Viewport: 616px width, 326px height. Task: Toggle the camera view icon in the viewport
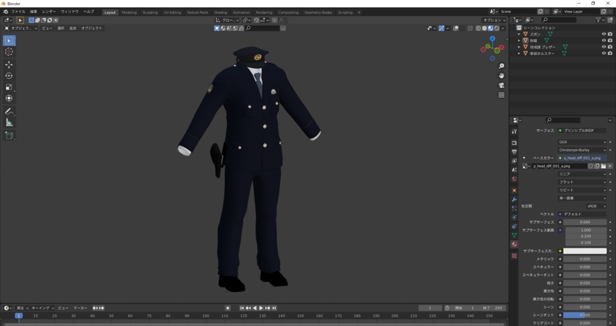[501, 85]
